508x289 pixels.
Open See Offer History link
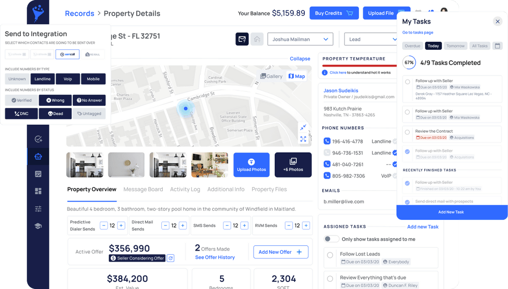click(x=215, y=258)
